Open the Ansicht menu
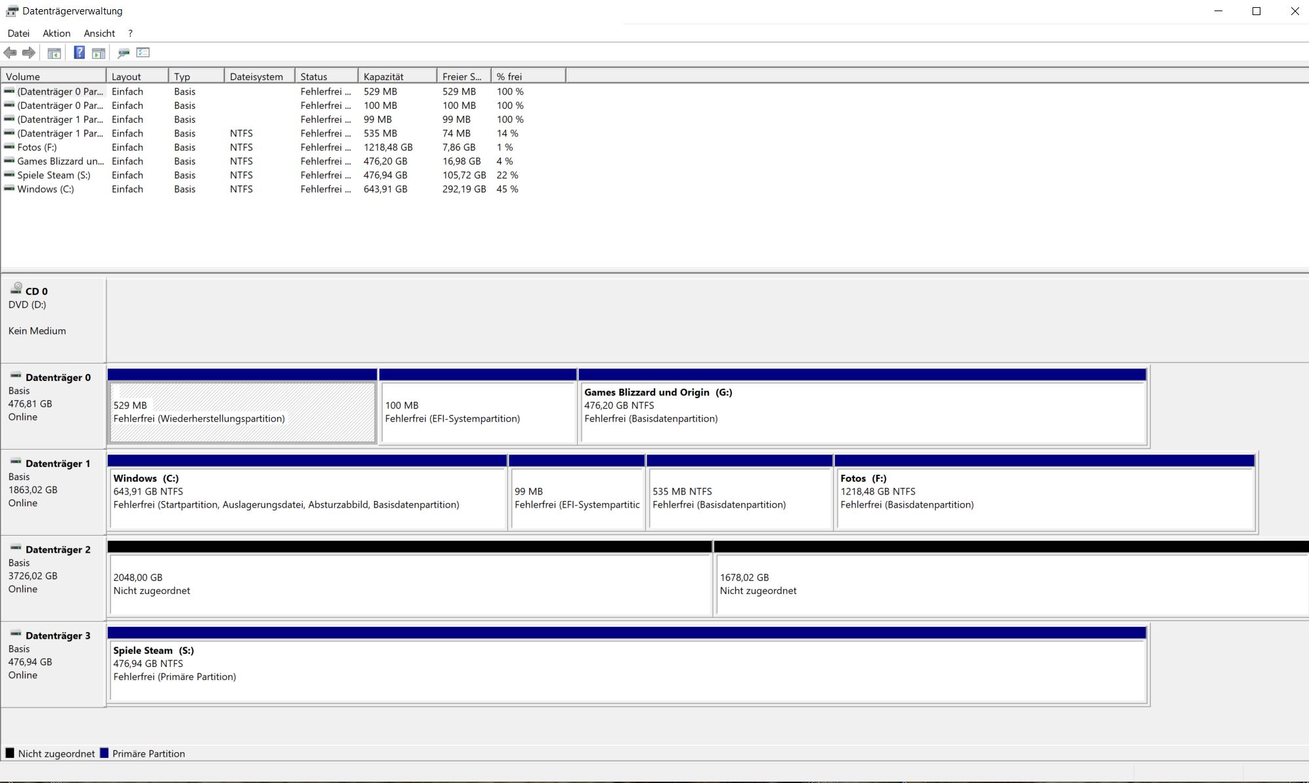Screen dimensions: 1309x783 point(99,33)
